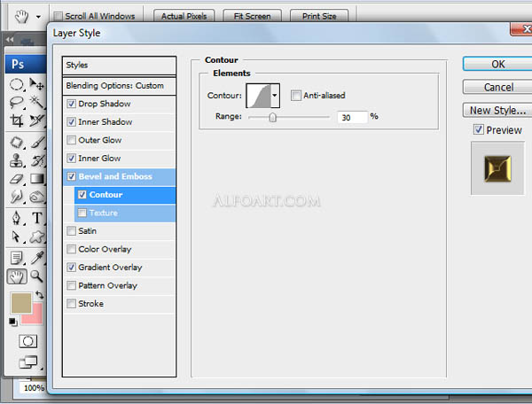Select the Path Selection tool
This screenshot has width=532, height=404.
16,237
